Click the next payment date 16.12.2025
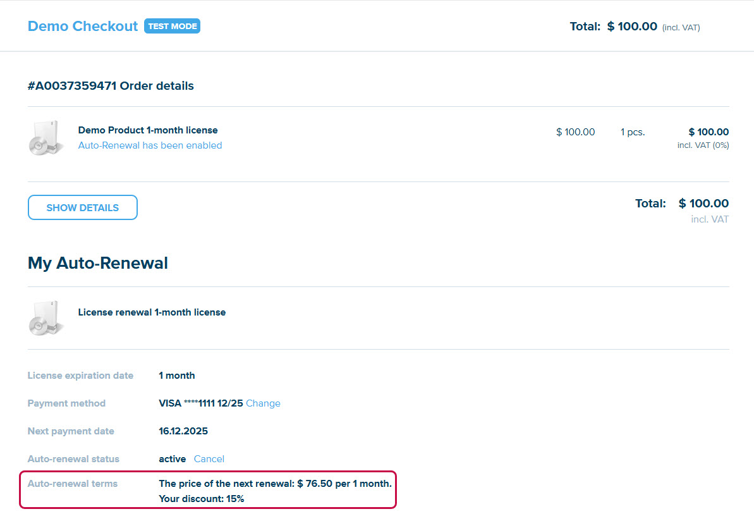 click(183, 431)
